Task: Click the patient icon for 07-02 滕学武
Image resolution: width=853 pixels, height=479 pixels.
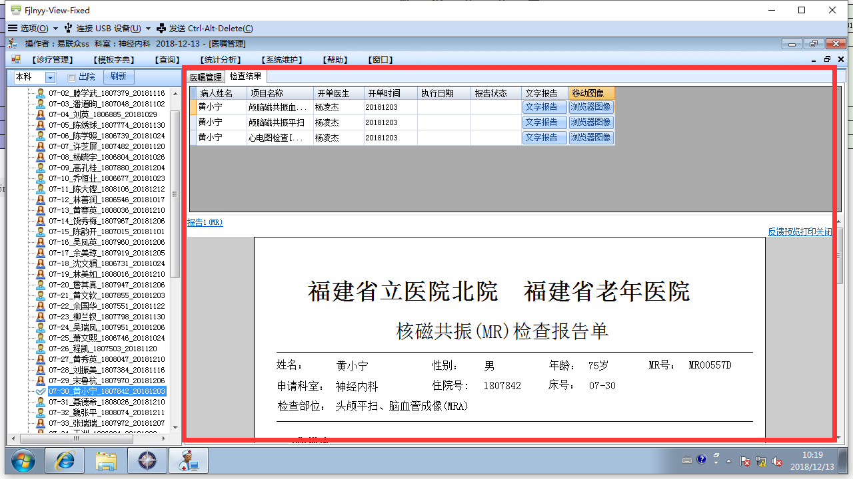Action: [41, 93]
